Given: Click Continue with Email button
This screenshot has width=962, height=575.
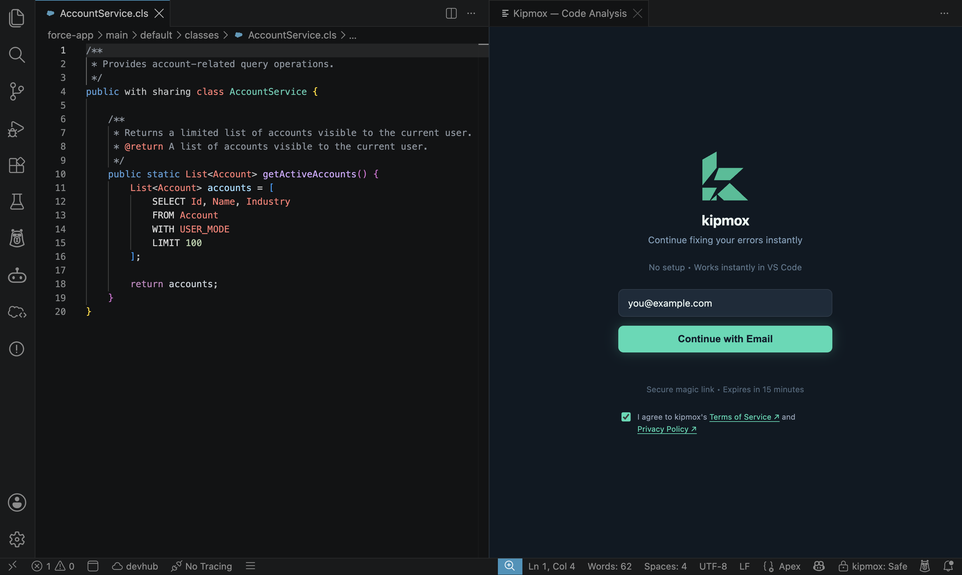Looking at the screenshot, I should [725, 339].
